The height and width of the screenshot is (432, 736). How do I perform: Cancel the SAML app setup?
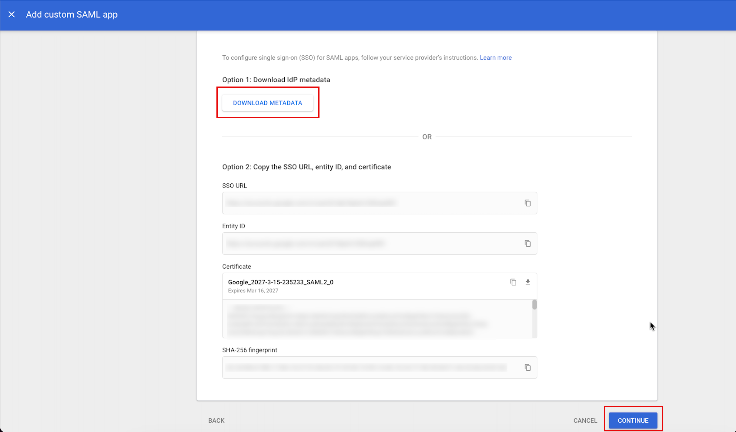585,420
